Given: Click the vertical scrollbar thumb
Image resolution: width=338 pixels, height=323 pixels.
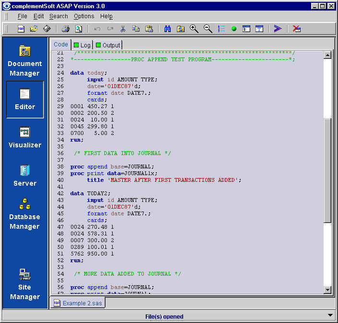Looking at the screenshot, I should (x=327, y=170).
